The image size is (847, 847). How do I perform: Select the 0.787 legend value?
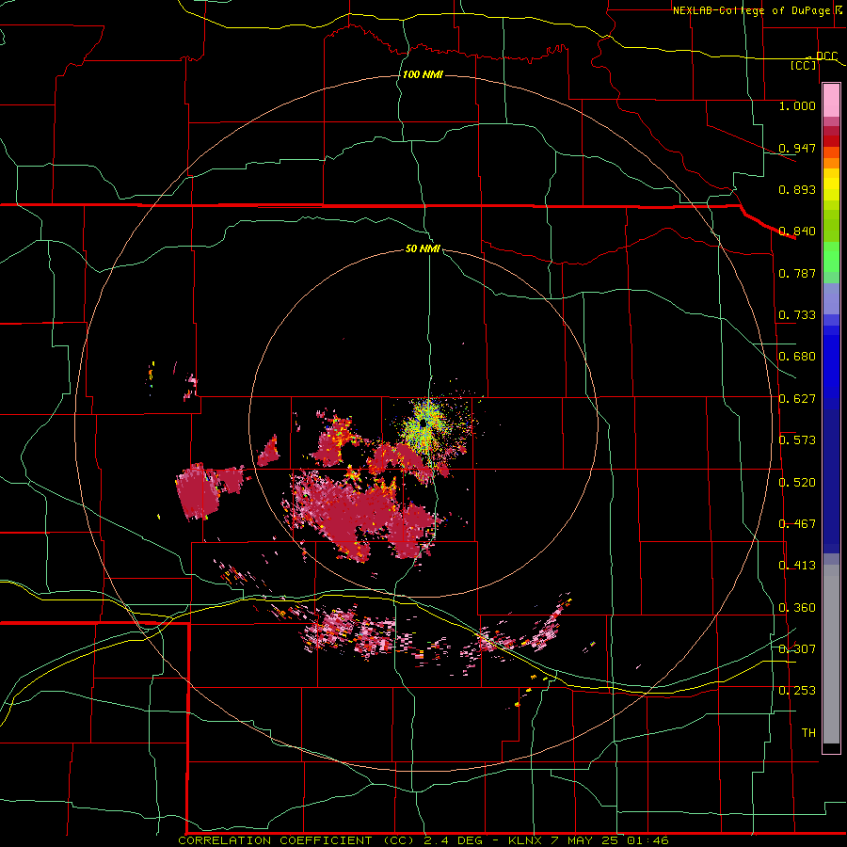(797, 273)
